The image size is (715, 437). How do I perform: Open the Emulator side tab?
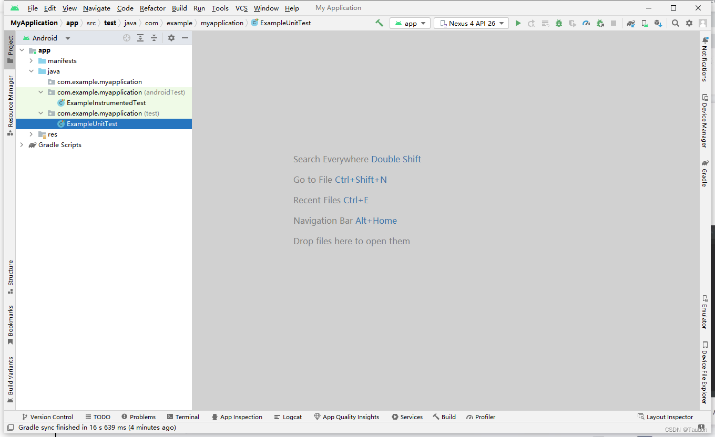click(705, 312)
